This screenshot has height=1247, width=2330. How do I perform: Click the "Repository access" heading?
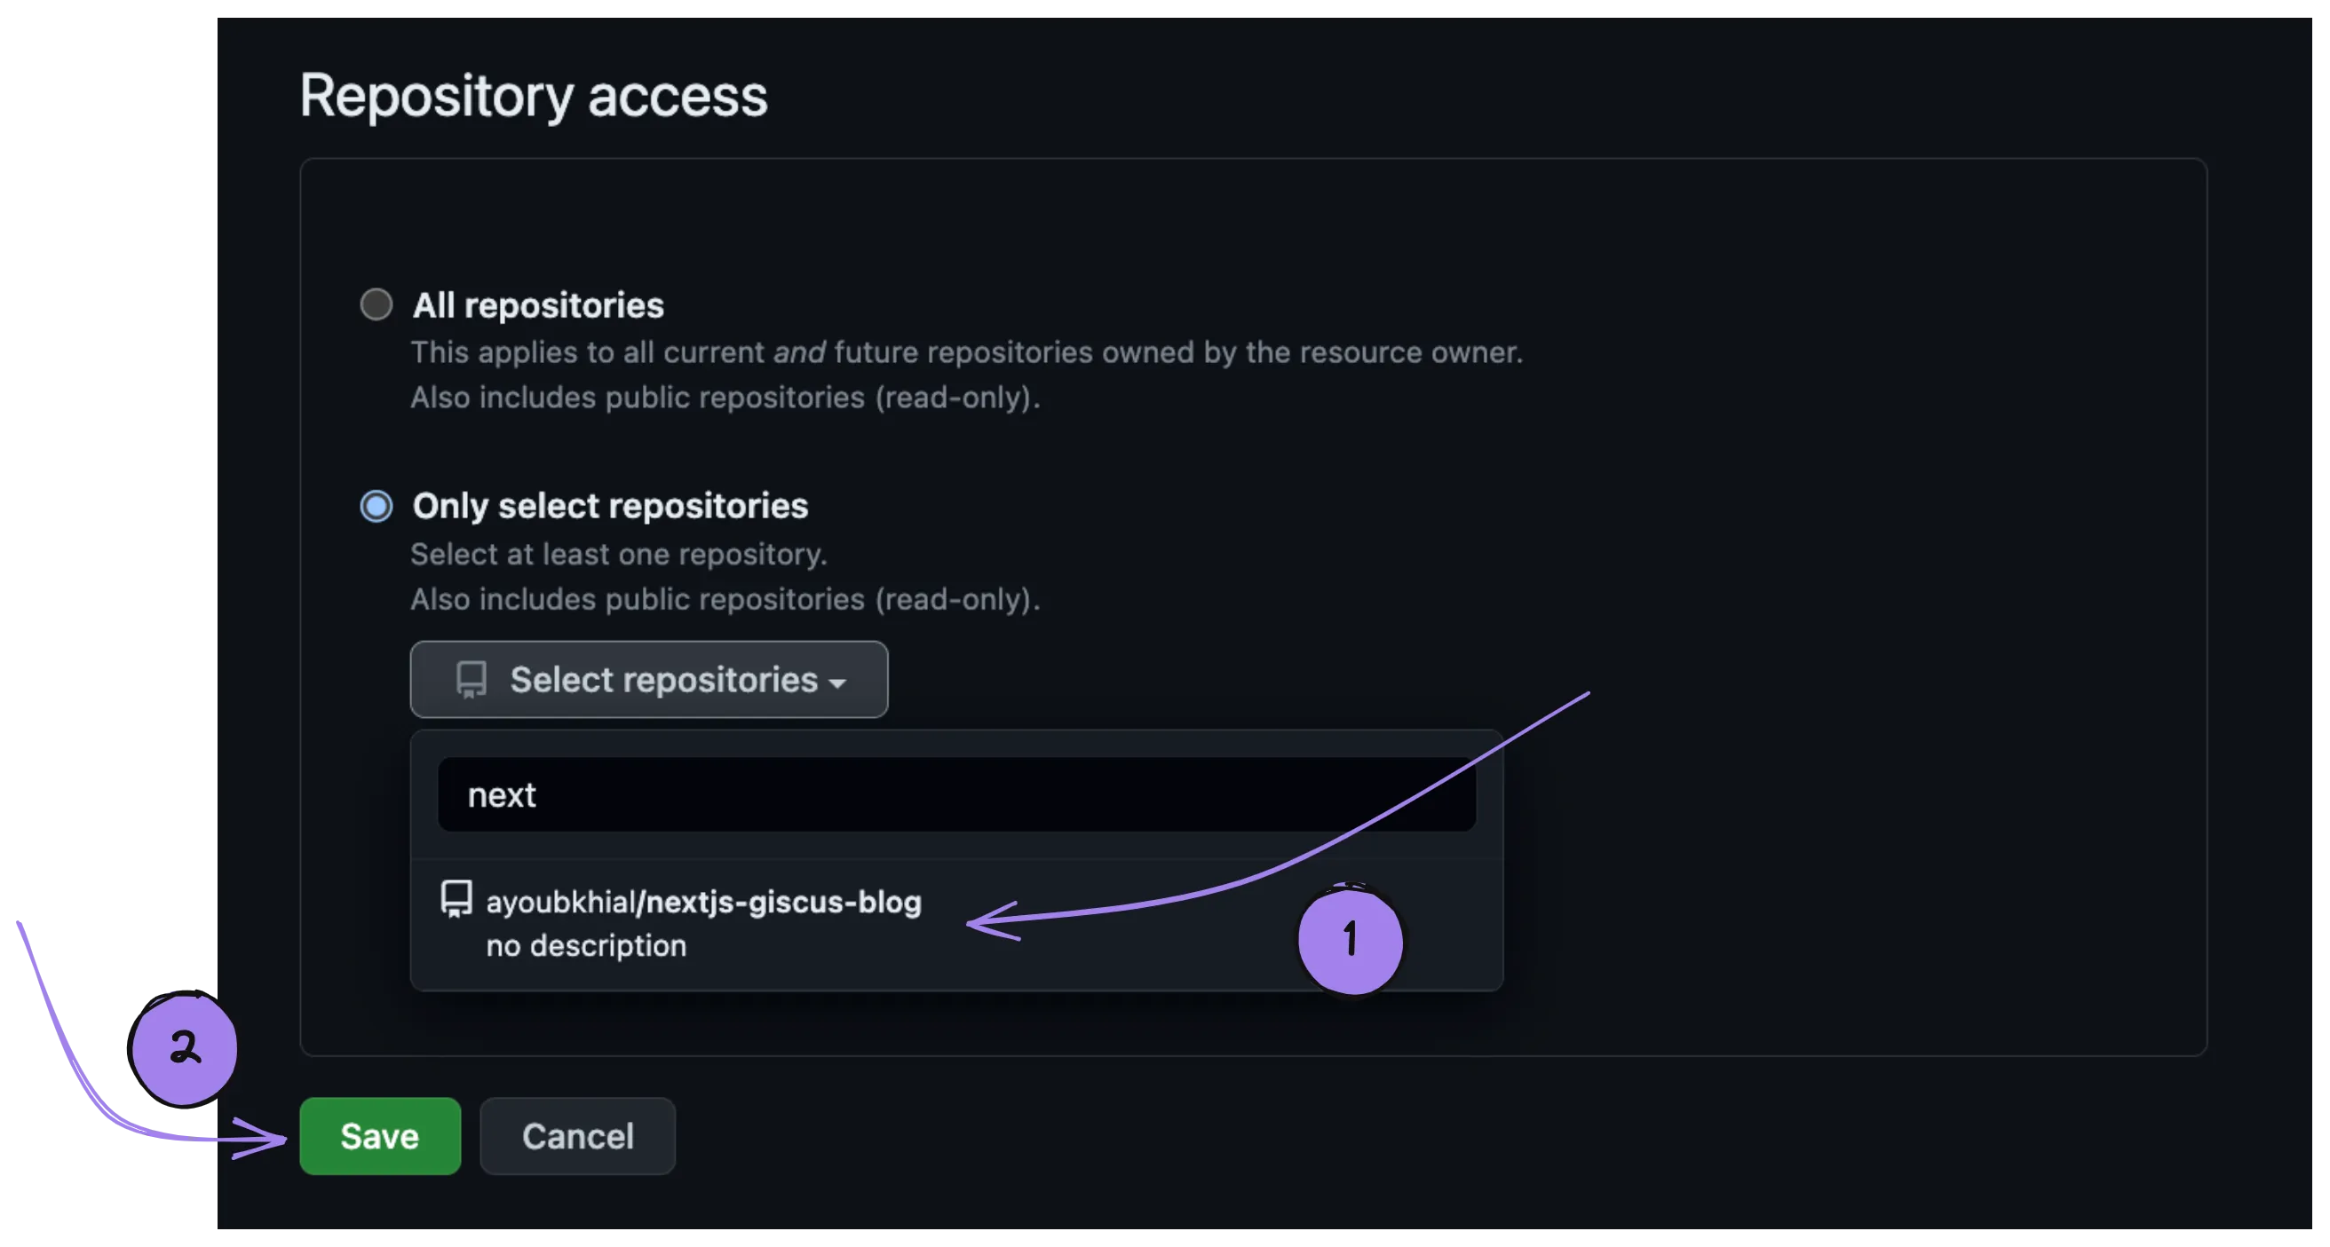pyautogui.click(x=534, y=96)
